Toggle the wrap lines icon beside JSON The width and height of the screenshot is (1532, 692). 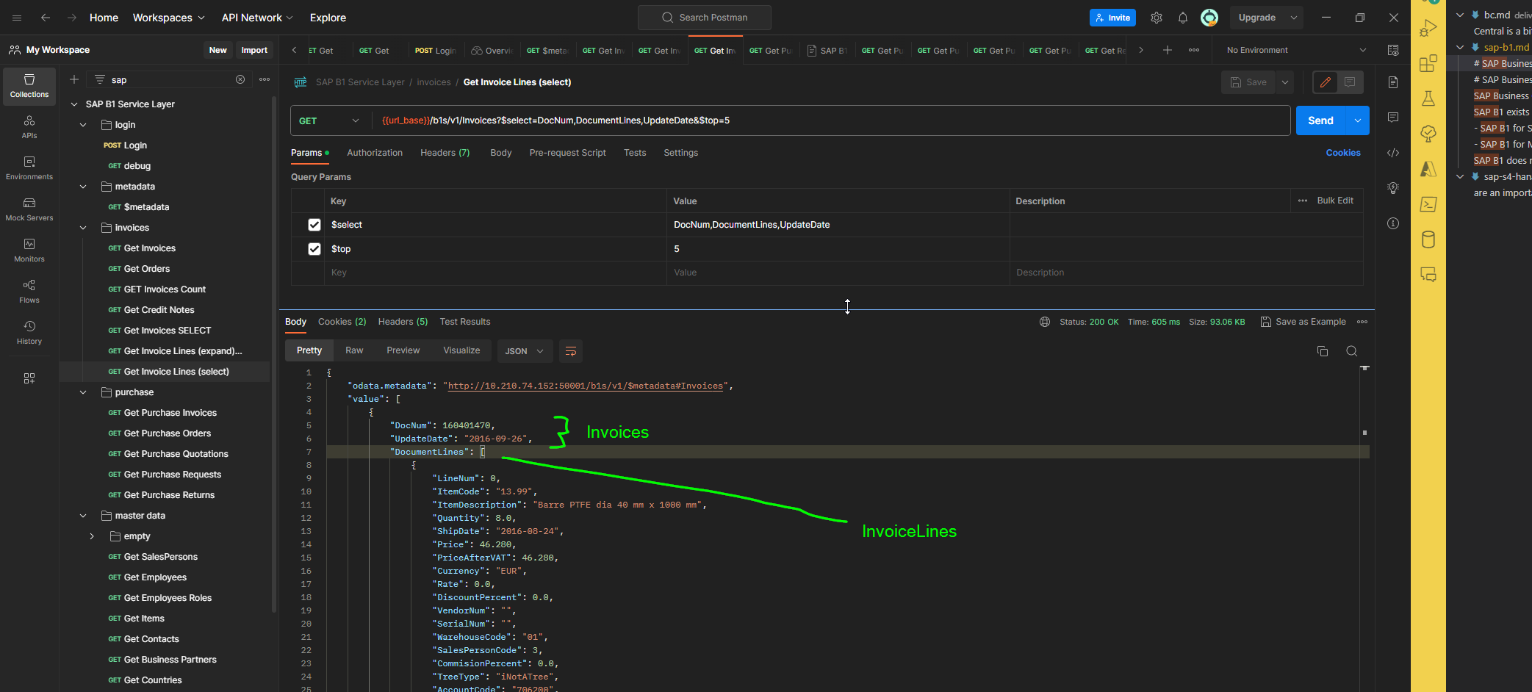click(x=571, y=351)
